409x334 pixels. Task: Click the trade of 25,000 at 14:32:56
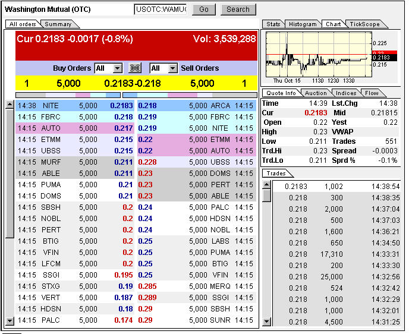pos(336,276)
